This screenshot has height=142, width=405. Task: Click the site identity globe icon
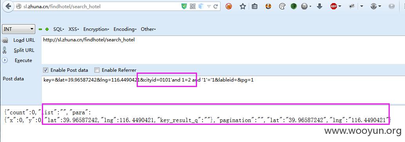coord(18,7)
